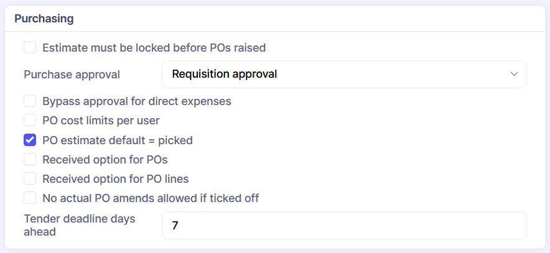Tick the Received option for PO lines checkbox
This screenshot has width=550, height=253.
click(30, 178)
